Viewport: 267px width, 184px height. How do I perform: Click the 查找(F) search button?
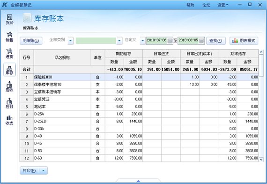[216, 41]
